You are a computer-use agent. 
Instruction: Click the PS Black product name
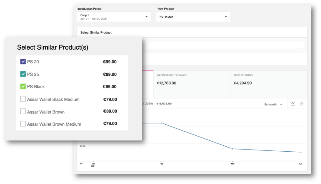(x=36, y=87)
